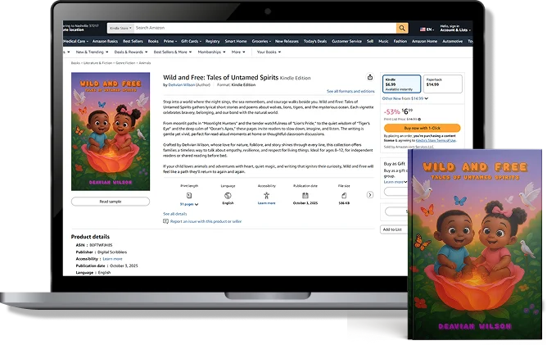Click the delivery location update link
This screenshot has height=345, width=547.
[x=74, y=30]
